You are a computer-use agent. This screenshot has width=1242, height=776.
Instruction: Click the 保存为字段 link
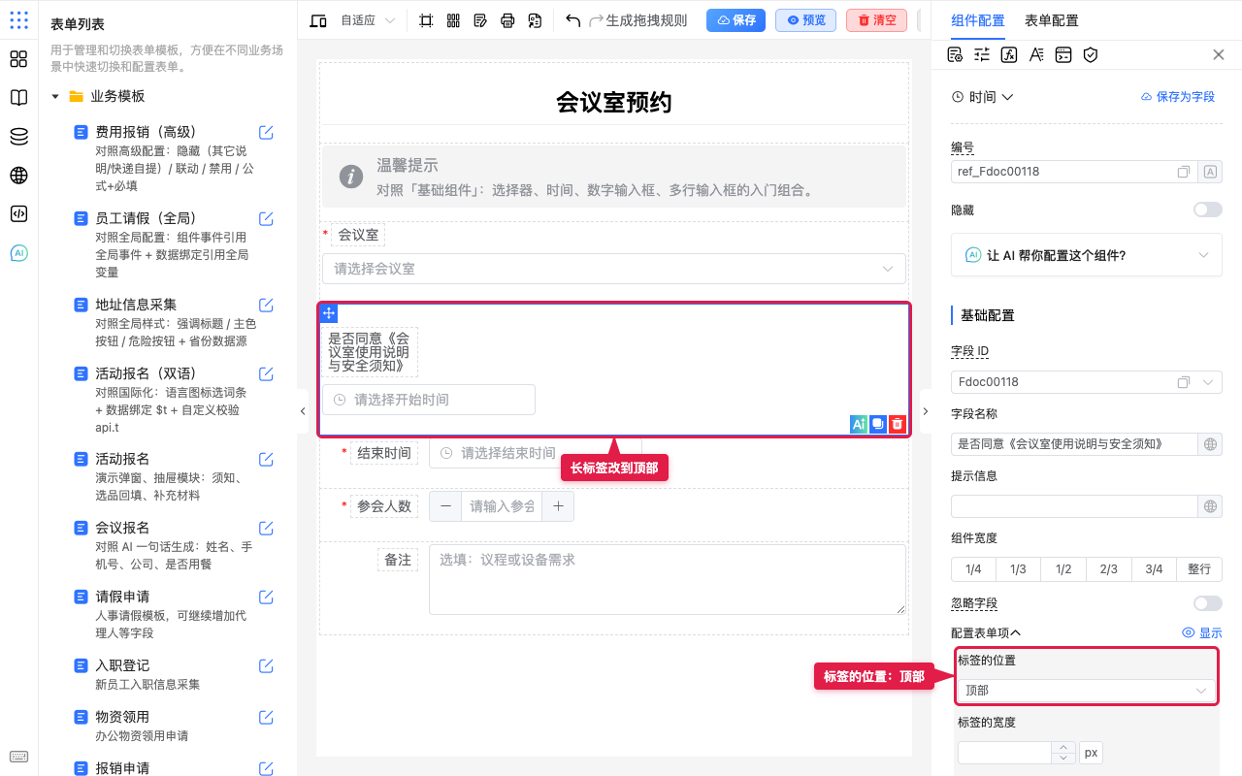(1178, 97)
